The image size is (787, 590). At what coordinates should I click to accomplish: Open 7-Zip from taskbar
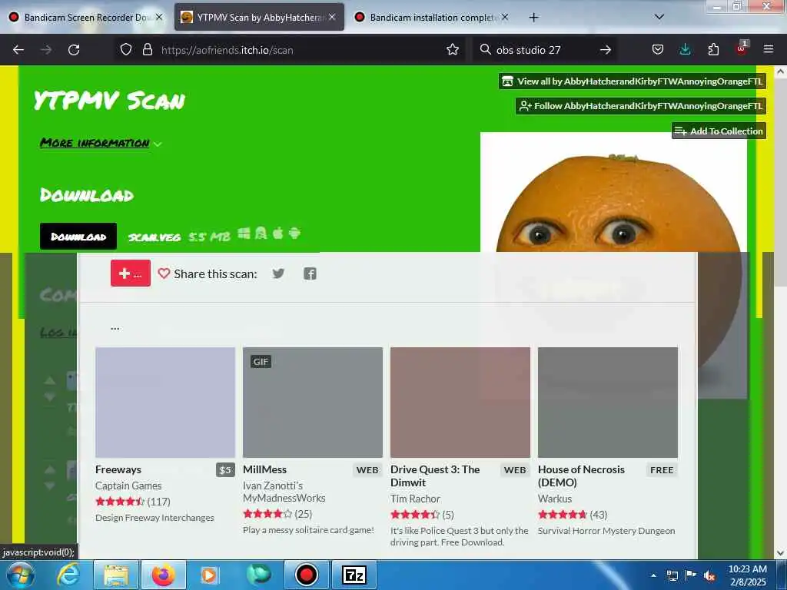click(x=354, y=575)
